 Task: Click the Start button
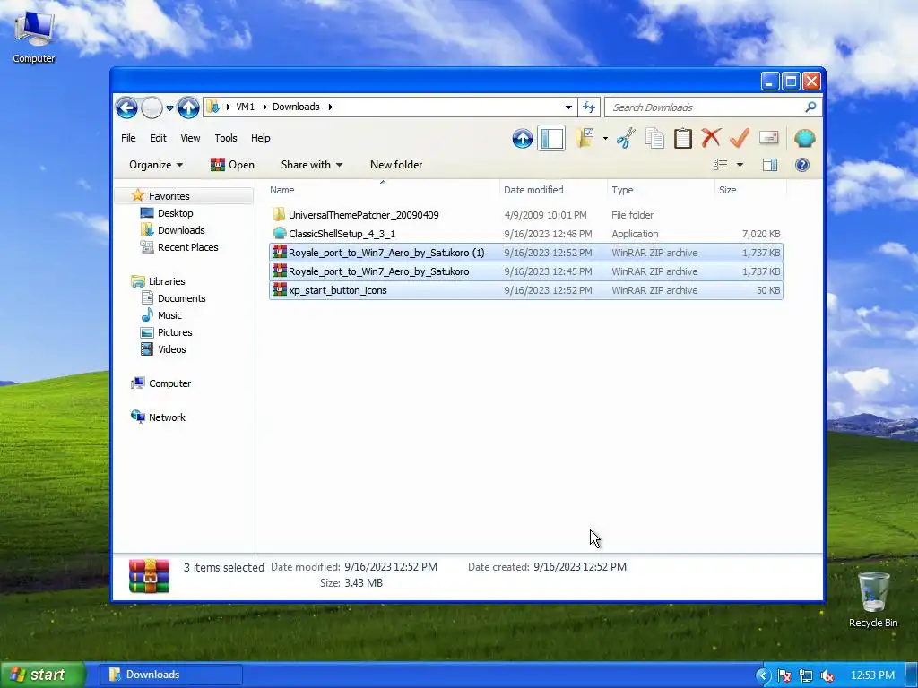click(x=43, y=675)
